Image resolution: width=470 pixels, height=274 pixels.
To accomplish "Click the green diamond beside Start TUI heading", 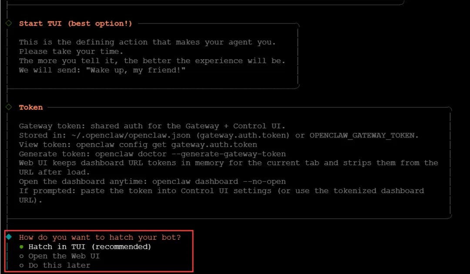I will 9,23.
